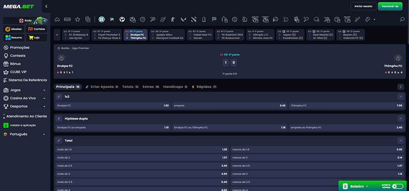Select the basketball sport icon

tap(142, 20)
